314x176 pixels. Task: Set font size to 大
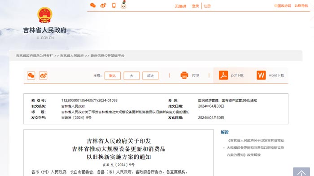coord(131,76)
